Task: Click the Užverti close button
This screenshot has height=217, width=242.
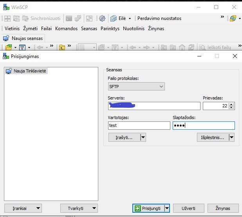Action: pos(189,208)
